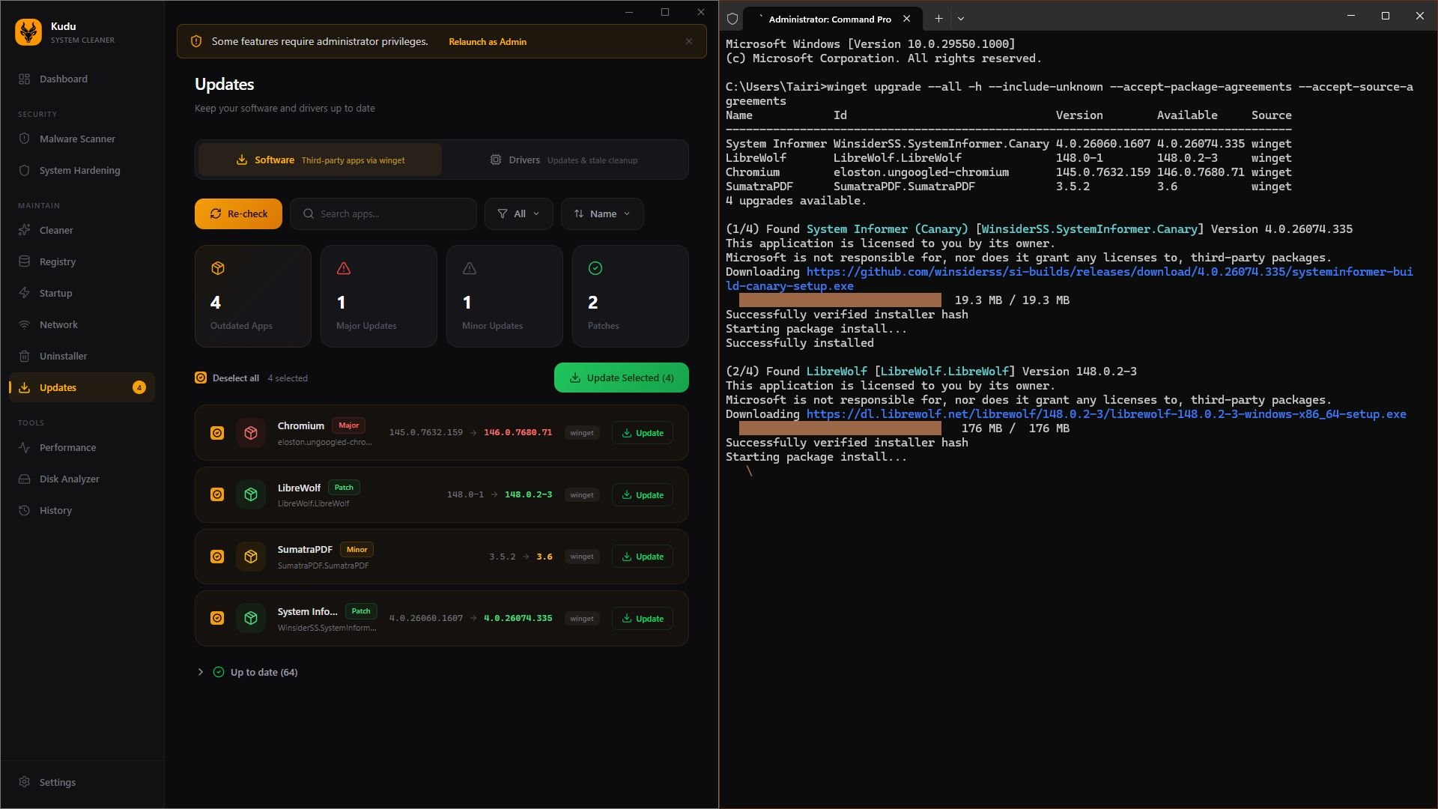Uncheck the System Informer selection checkbox

coord(217,618)
